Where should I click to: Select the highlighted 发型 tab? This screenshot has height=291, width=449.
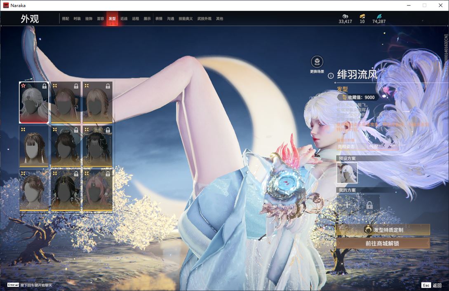point(112,19)
